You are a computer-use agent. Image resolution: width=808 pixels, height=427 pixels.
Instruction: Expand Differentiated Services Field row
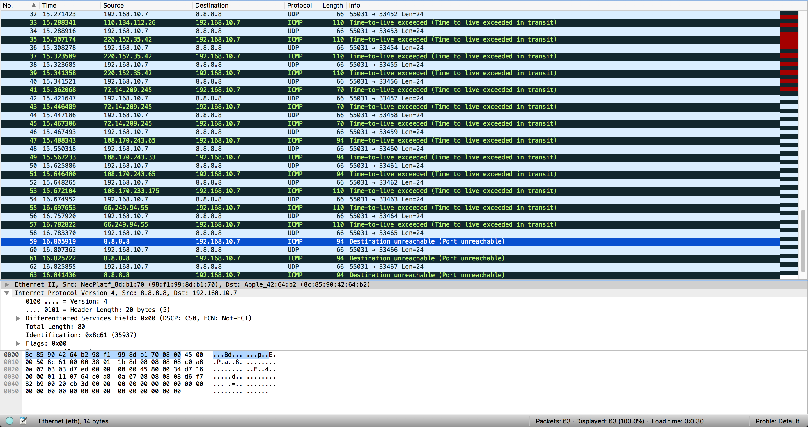pyautogui.click(x=18, y=318)
